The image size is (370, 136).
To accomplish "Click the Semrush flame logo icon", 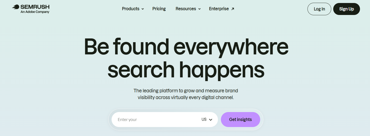I will (15, 7).
